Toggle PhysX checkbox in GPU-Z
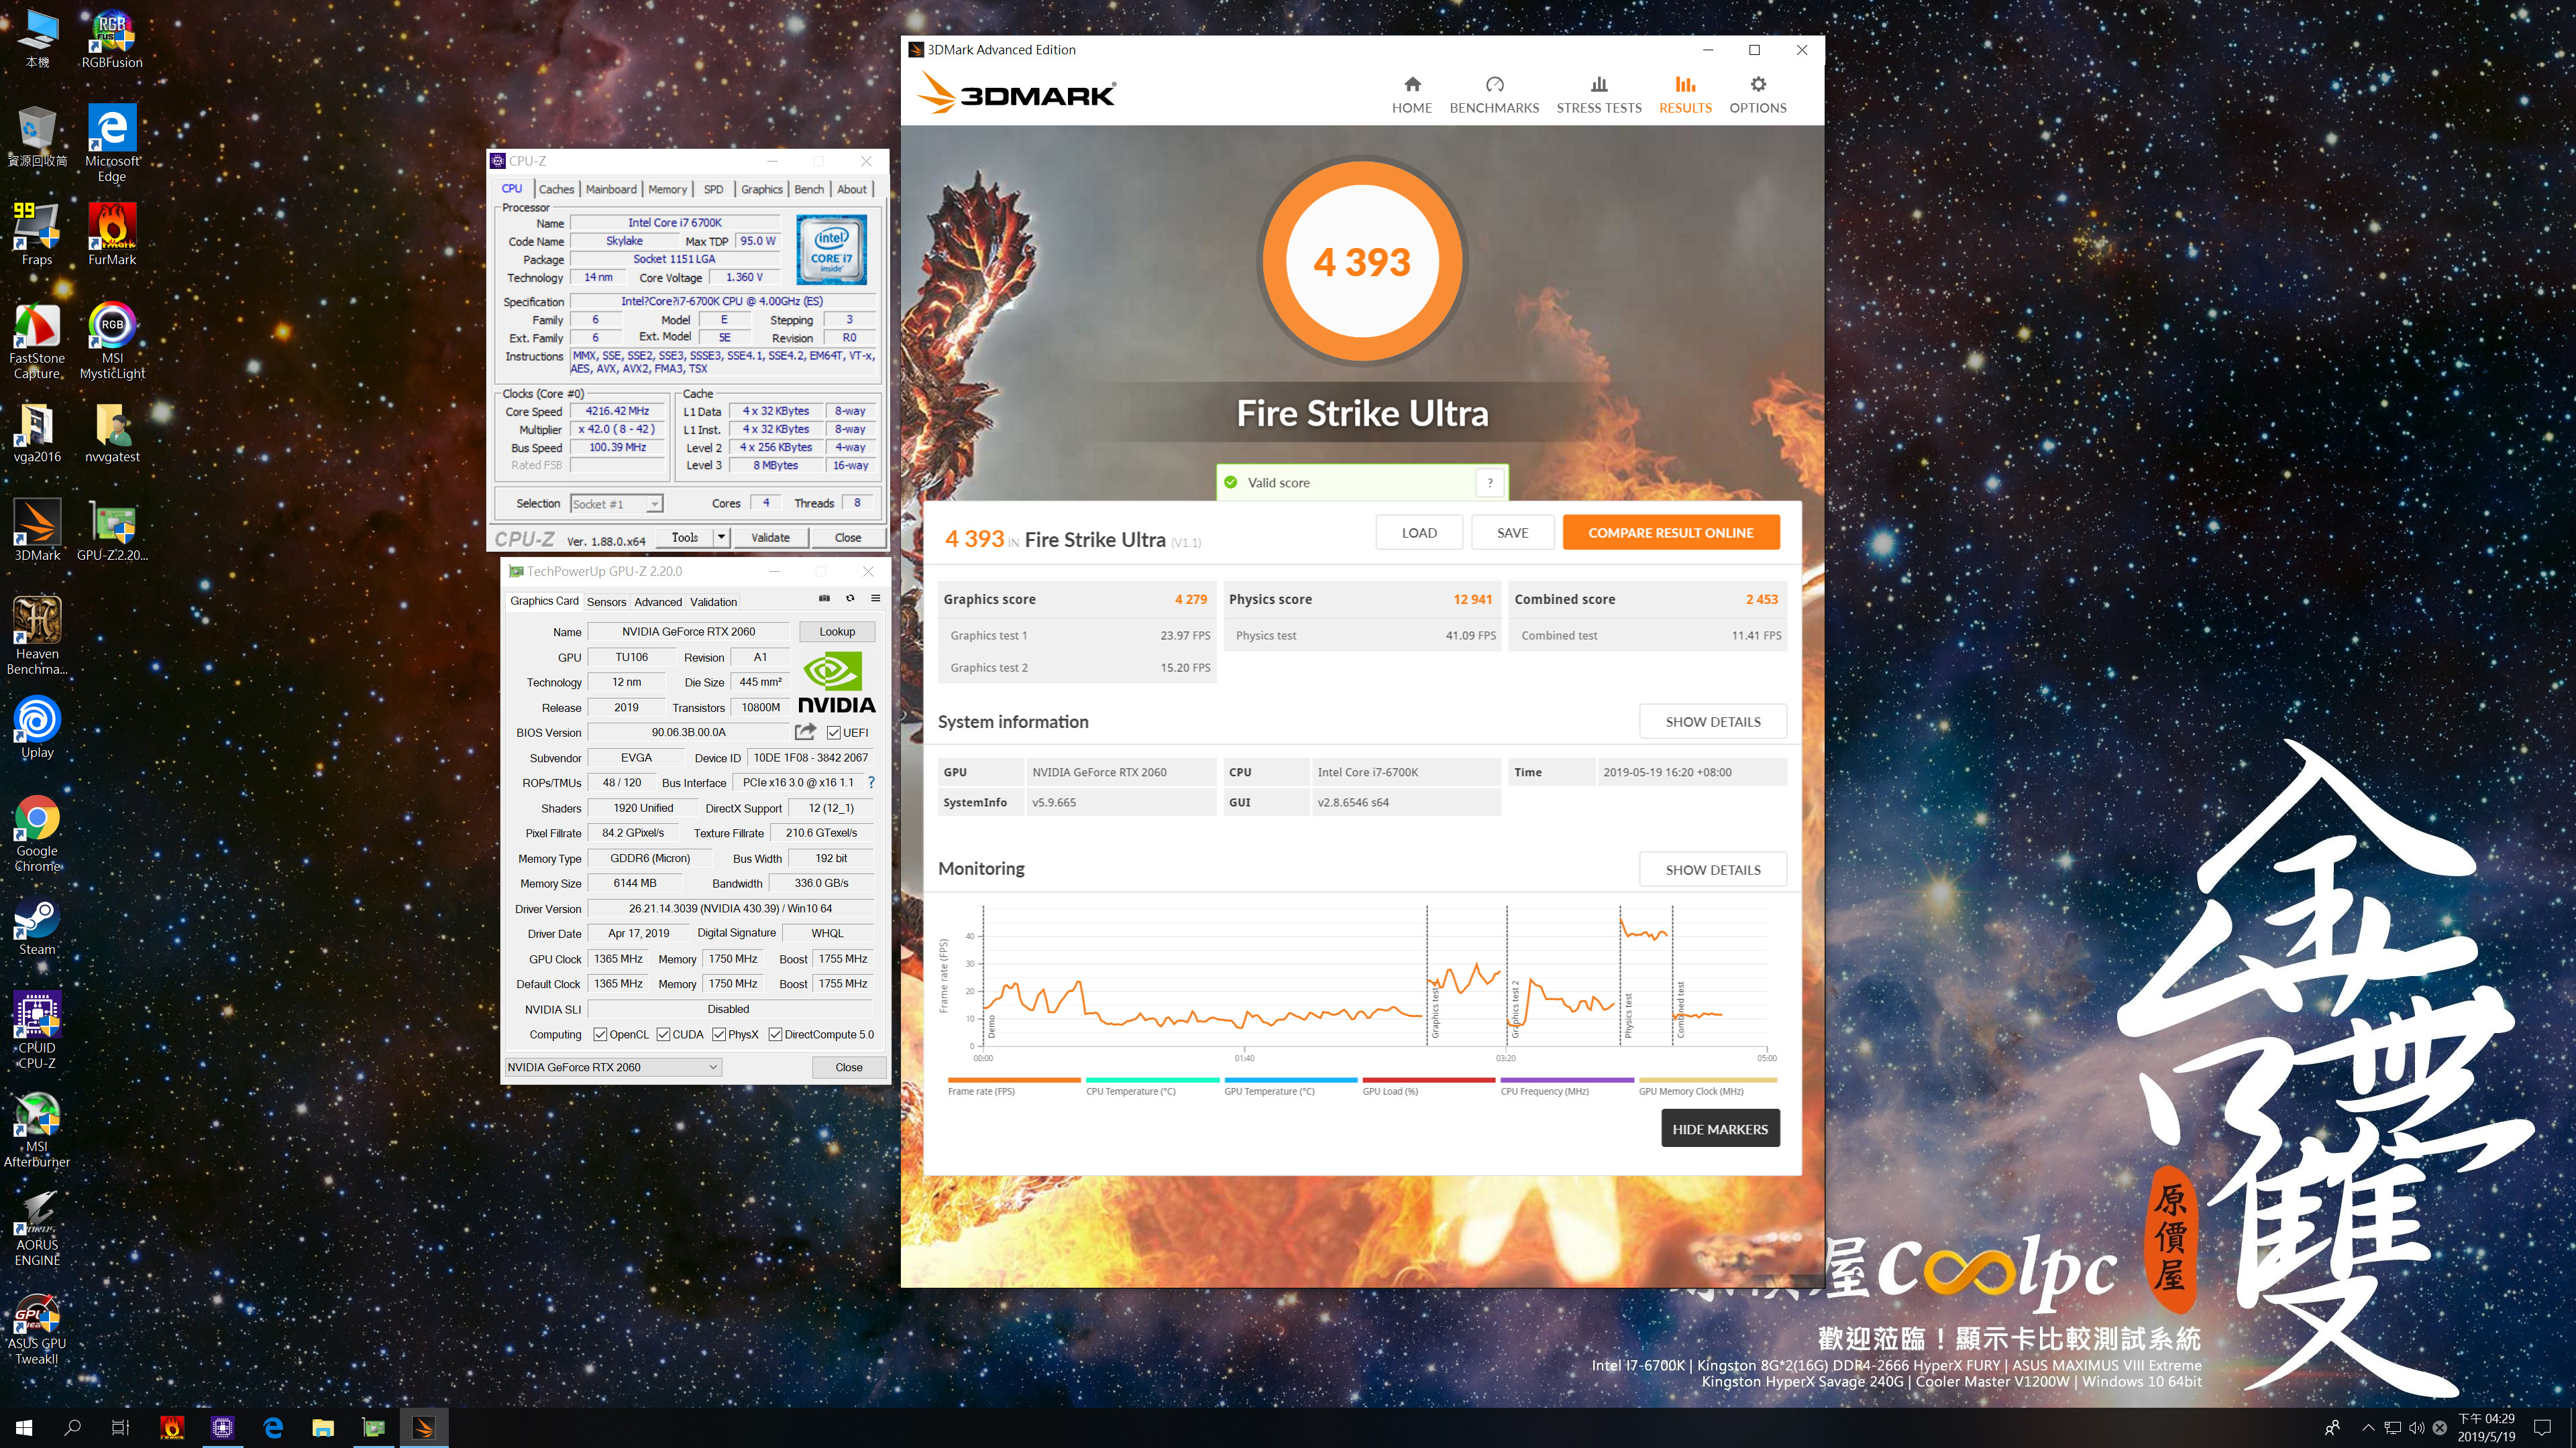This screenshot has height=1448, width=2576. pos(719,1034)
